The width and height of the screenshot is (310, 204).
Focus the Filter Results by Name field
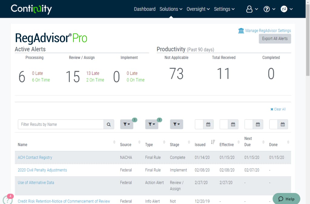[61, 125]
